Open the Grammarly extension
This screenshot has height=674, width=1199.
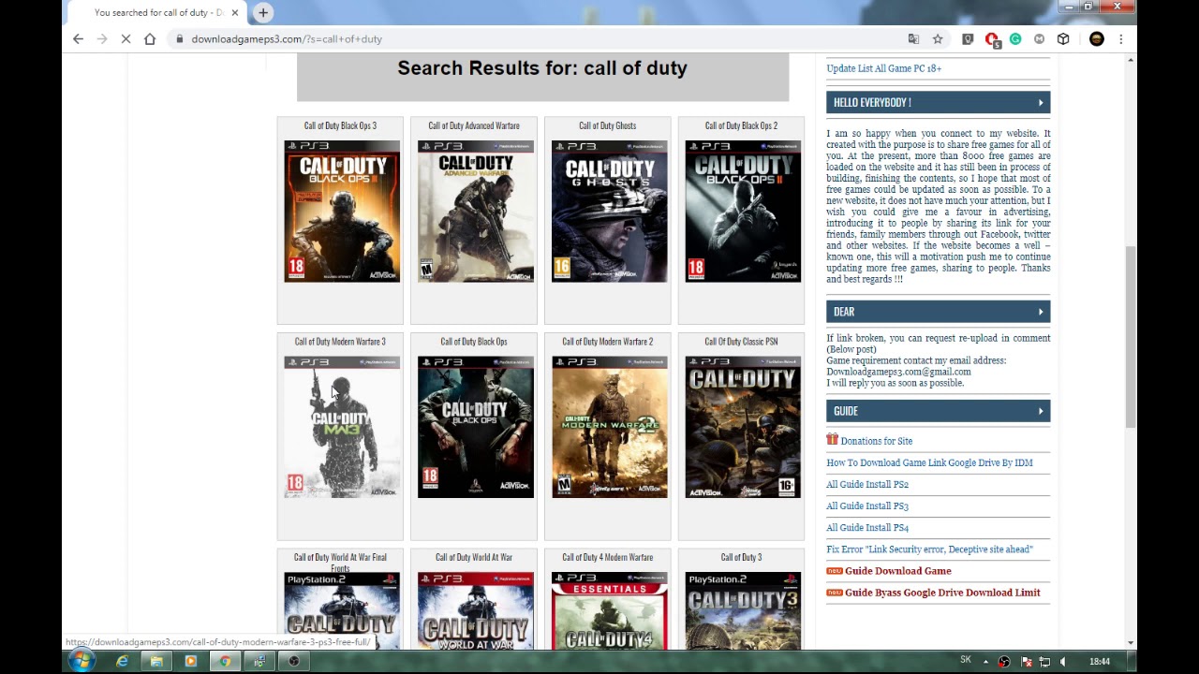(1015, 39)
